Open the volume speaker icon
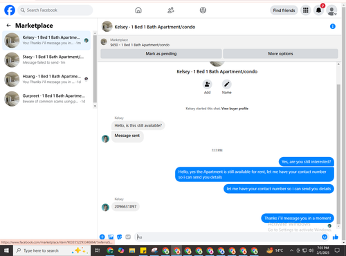The width and height of the screenshot is (346, 256). click(311, 250)
